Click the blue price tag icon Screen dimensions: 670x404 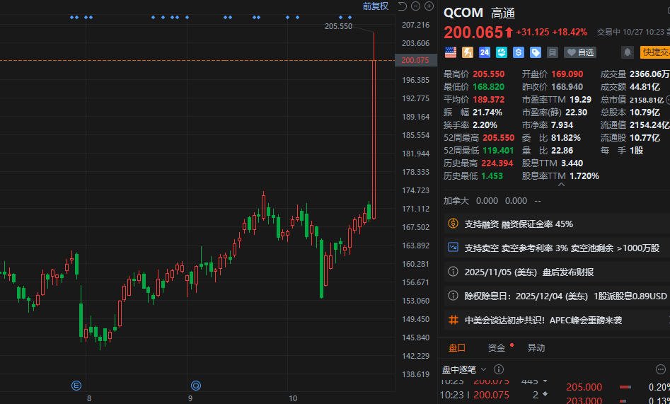click(536, 52)
